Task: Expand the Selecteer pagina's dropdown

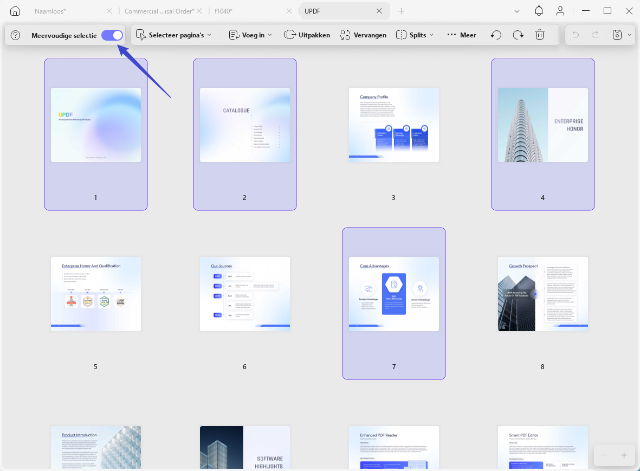Action: pyautogui.click(x=173, y=35)
